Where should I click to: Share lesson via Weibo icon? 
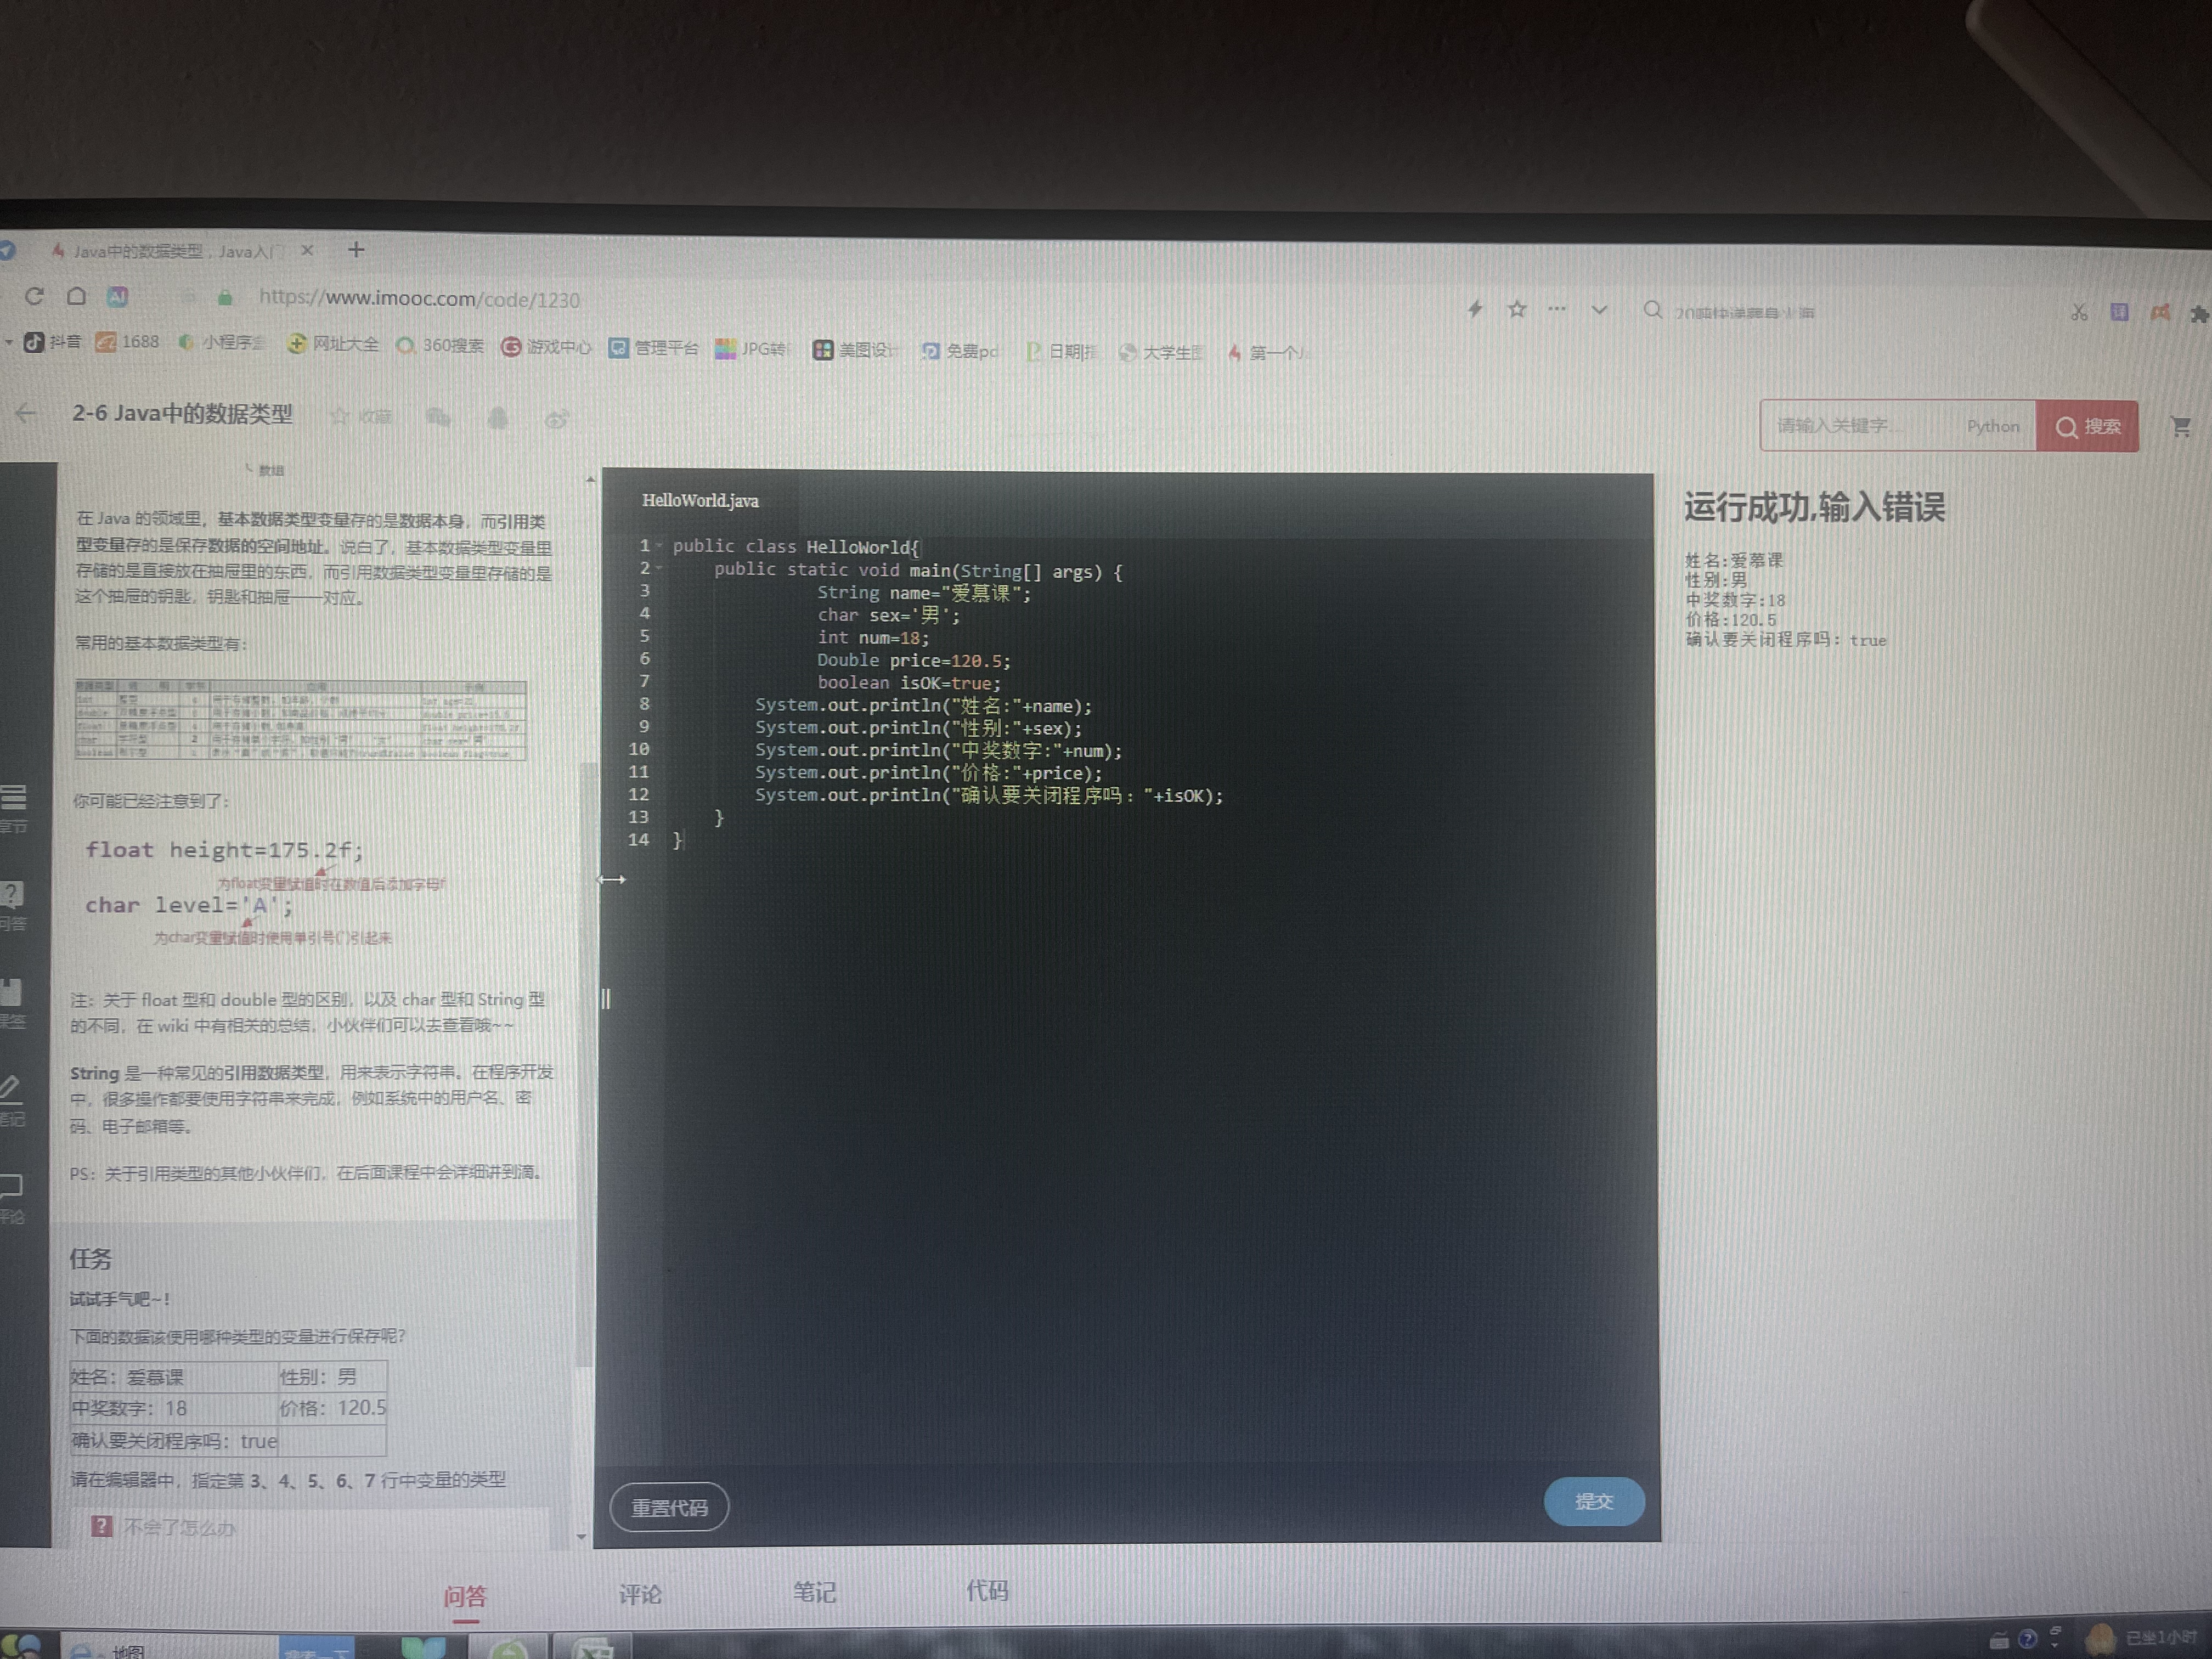(x=557, y=419)
